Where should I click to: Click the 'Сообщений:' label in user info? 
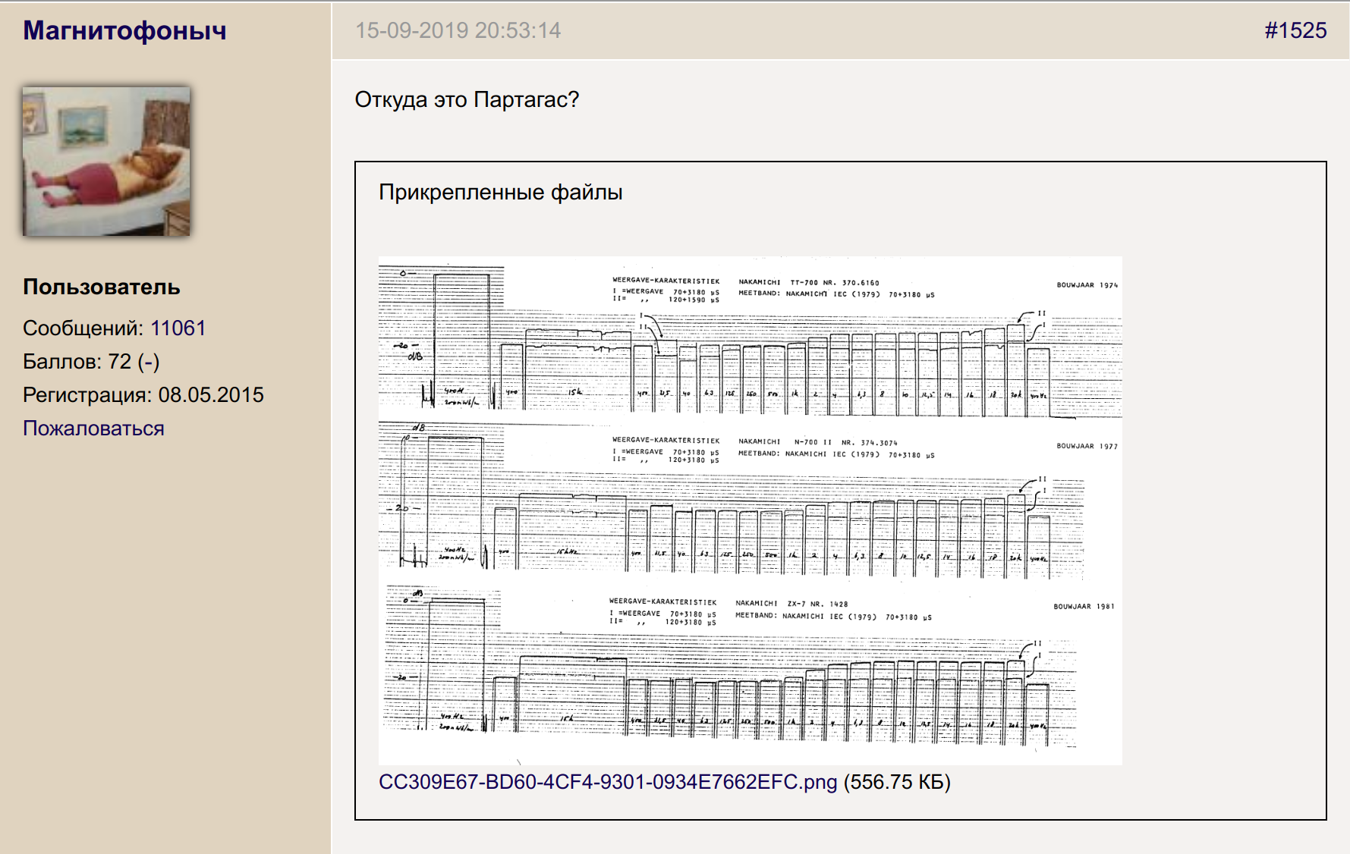83,328
